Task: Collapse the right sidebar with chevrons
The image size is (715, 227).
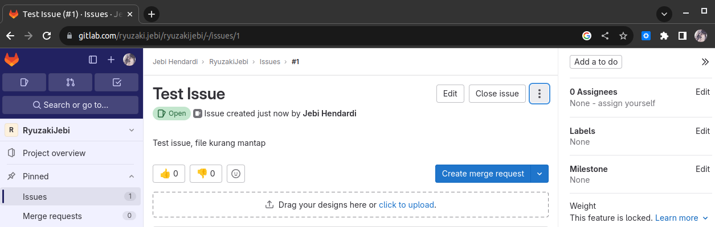Action: point(705,62)
